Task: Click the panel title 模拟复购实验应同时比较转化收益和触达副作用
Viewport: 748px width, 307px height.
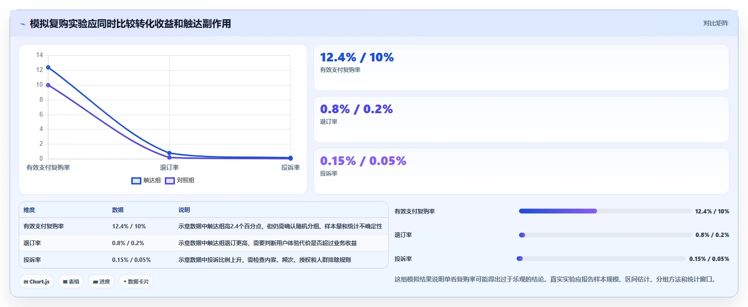Action: tap(130, 24)
